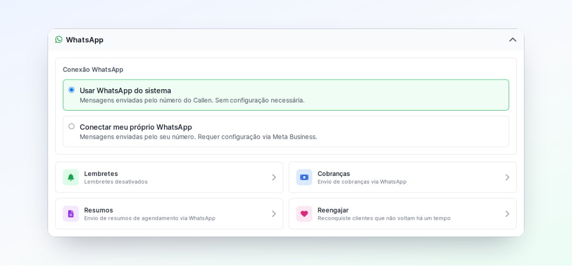Click the 'Reengajar' card title
Image resolution: width=572 pixels, height=266 pixels.
(333, 210)
